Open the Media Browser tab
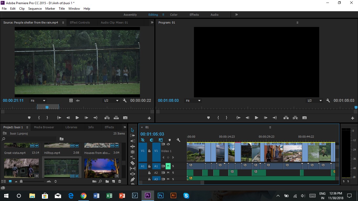Image resolution: width=358 pixels, height=201 pixels. (x=44, y=127)
